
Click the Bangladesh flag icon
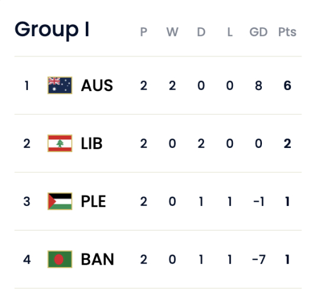pos(60,259)
